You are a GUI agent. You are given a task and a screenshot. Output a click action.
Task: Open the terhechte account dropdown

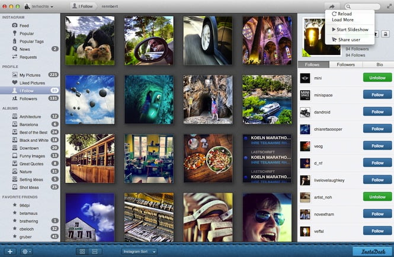[x=38, y=6]
